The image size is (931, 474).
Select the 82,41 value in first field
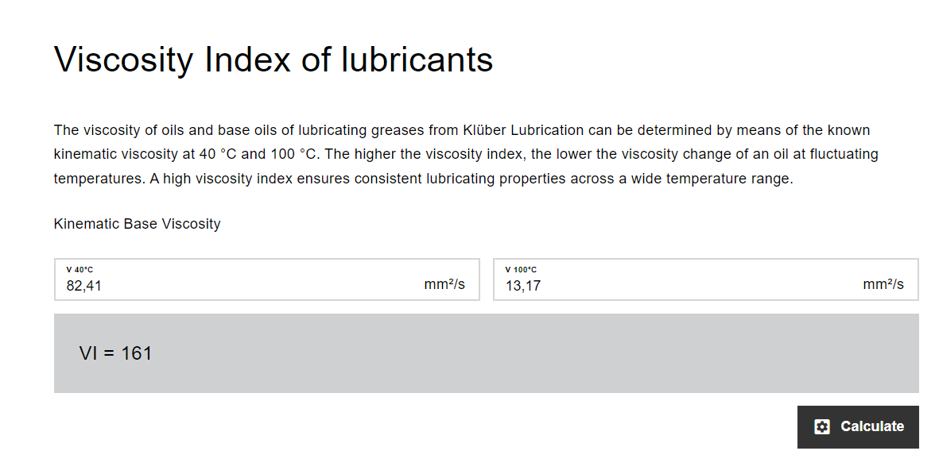83,286
